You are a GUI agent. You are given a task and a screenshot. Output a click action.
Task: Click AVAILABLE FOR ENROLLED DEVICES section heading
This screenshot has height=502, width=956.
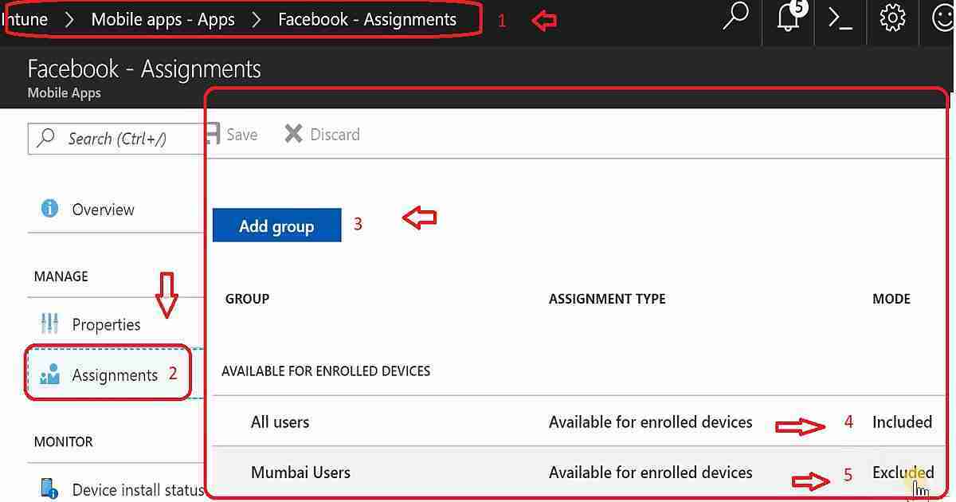tap(326, 371)
